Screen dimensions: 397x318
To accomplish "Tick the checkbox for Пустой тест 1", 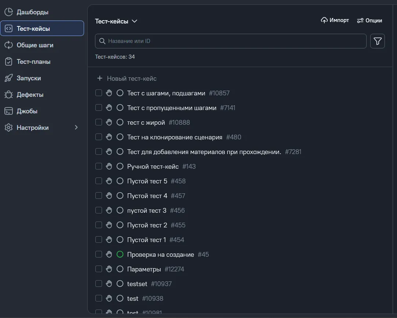I will coord(99,240).
